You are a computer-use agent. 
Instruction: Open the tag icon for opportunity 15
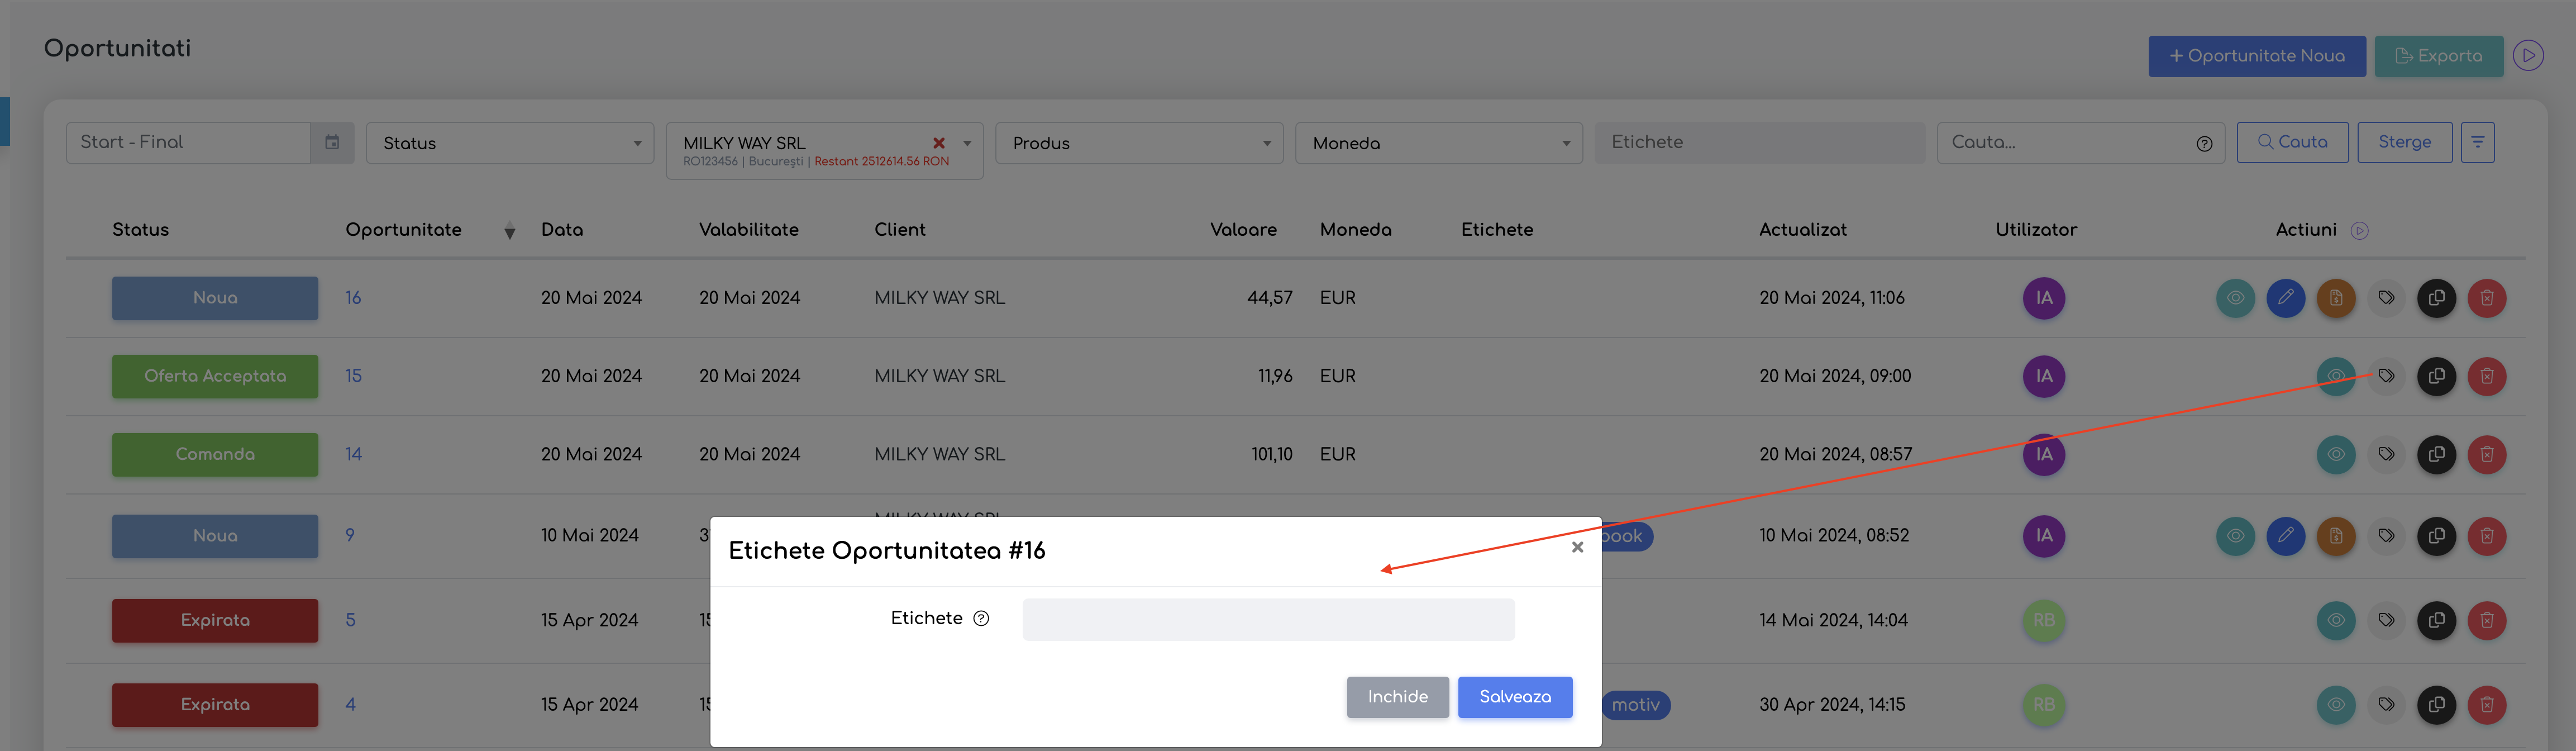[x=2386, y=376]
